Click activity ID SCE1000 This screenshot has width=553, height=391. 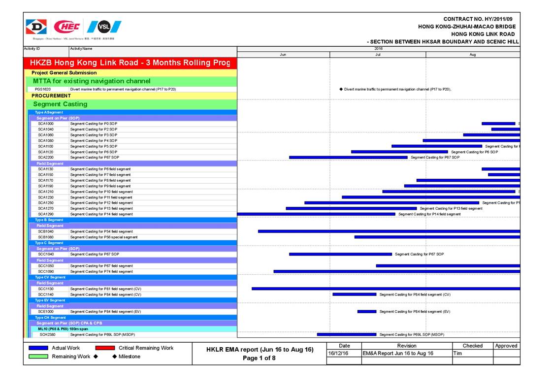(x=46, y=312)
